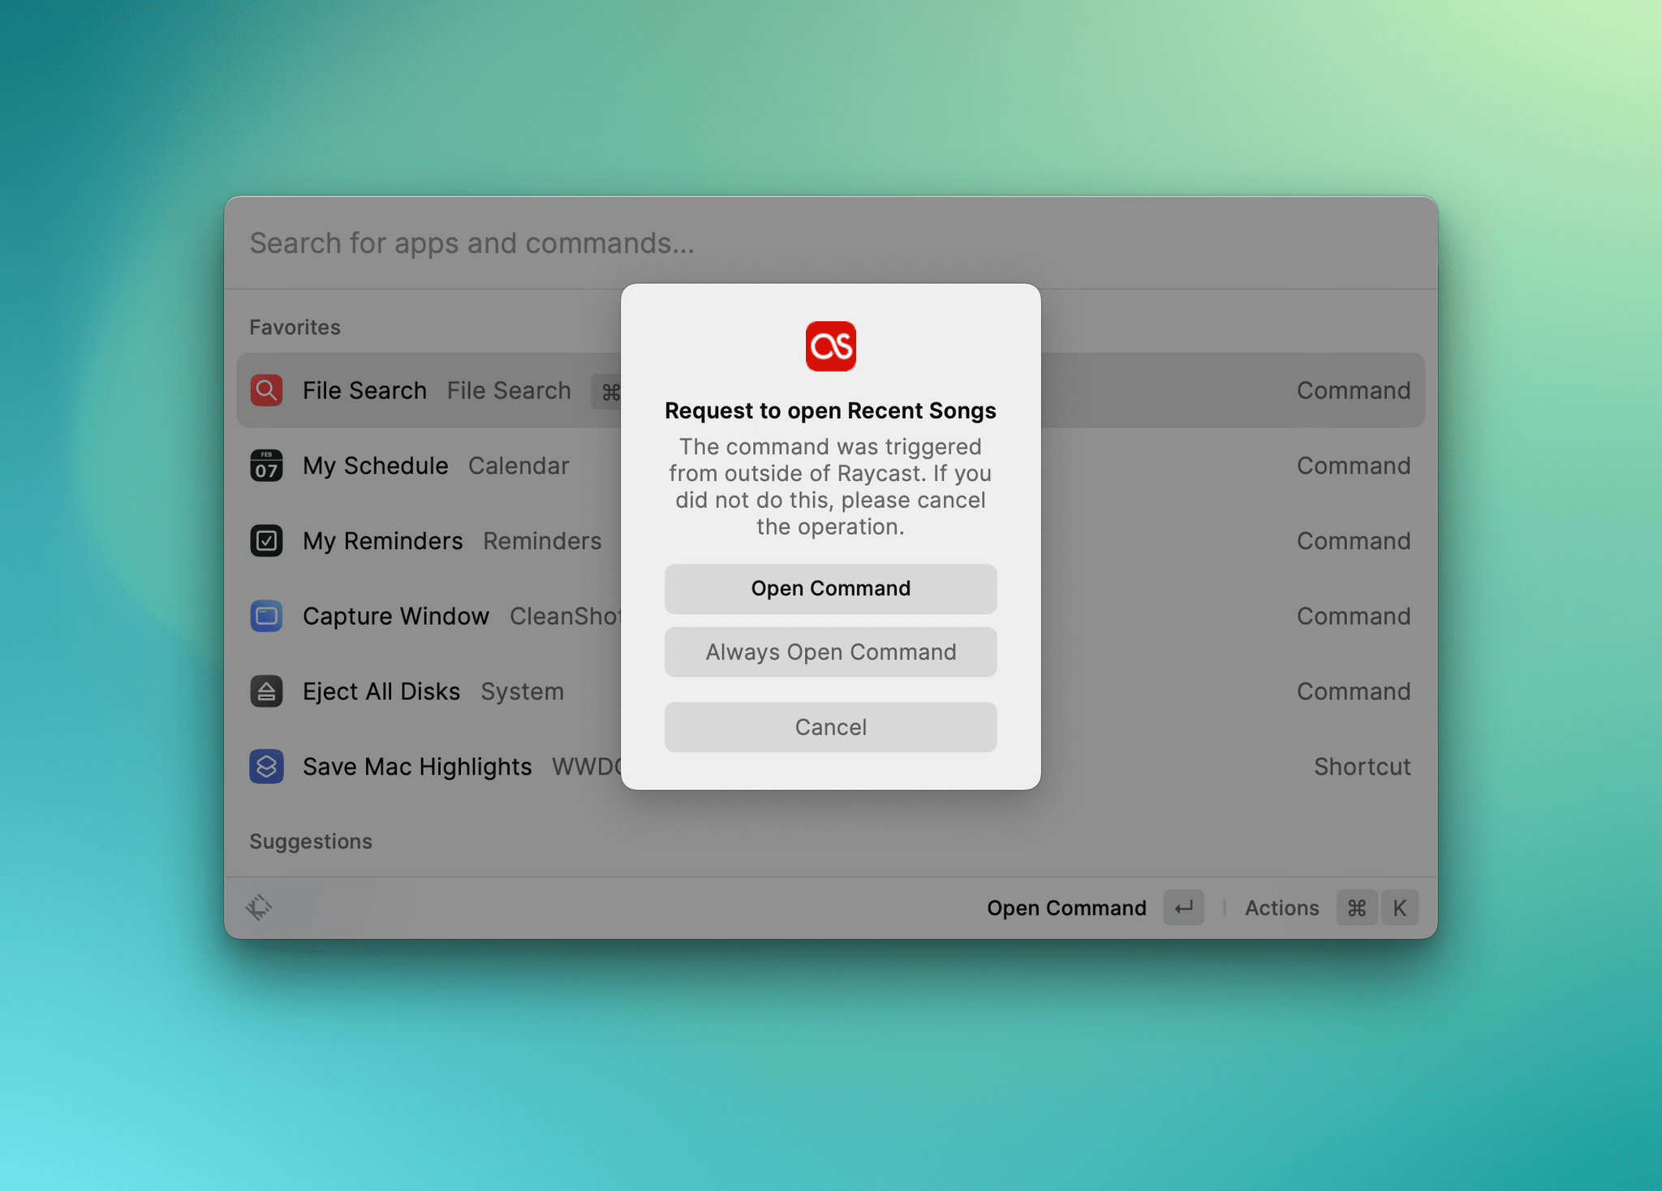Screen dimensions: 1662x1191
Task: Click the Last.fm icon in the dialog
Action: pos(830,346)
